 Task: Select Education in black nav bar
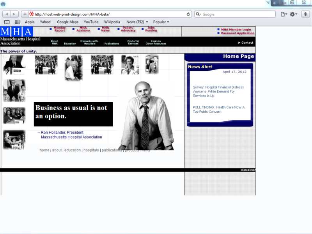(70, 44)
